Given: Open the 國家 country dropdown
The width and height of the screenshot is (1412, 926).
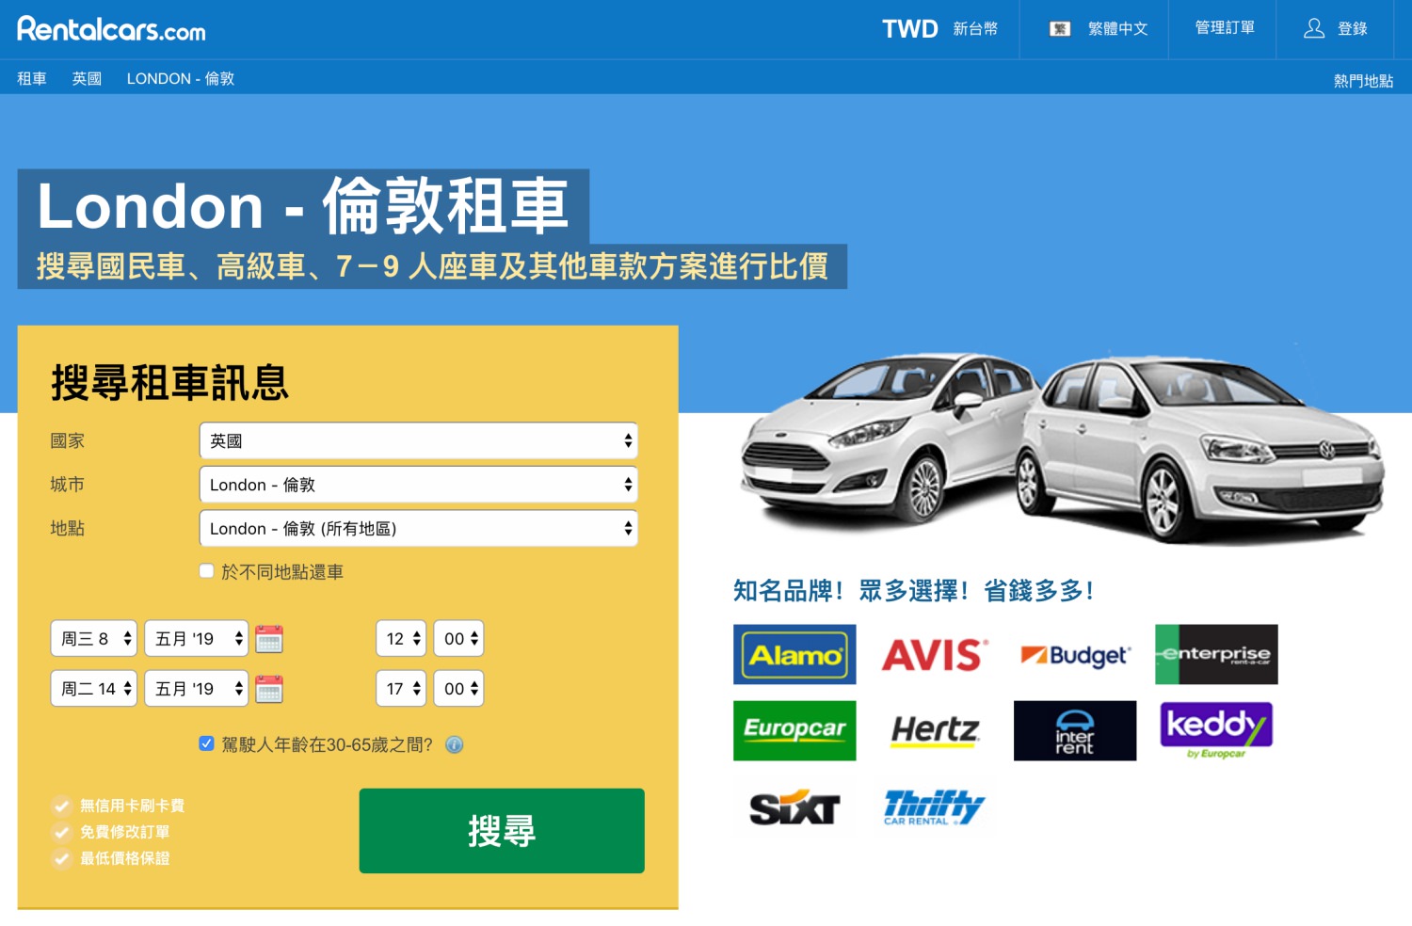Looking at the screenshot, I should click(x=419, y=440).
